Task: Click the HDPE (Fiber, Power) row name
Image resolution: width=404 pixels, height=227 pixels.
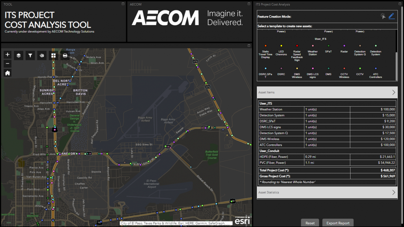Action: (x=274, y=157)
